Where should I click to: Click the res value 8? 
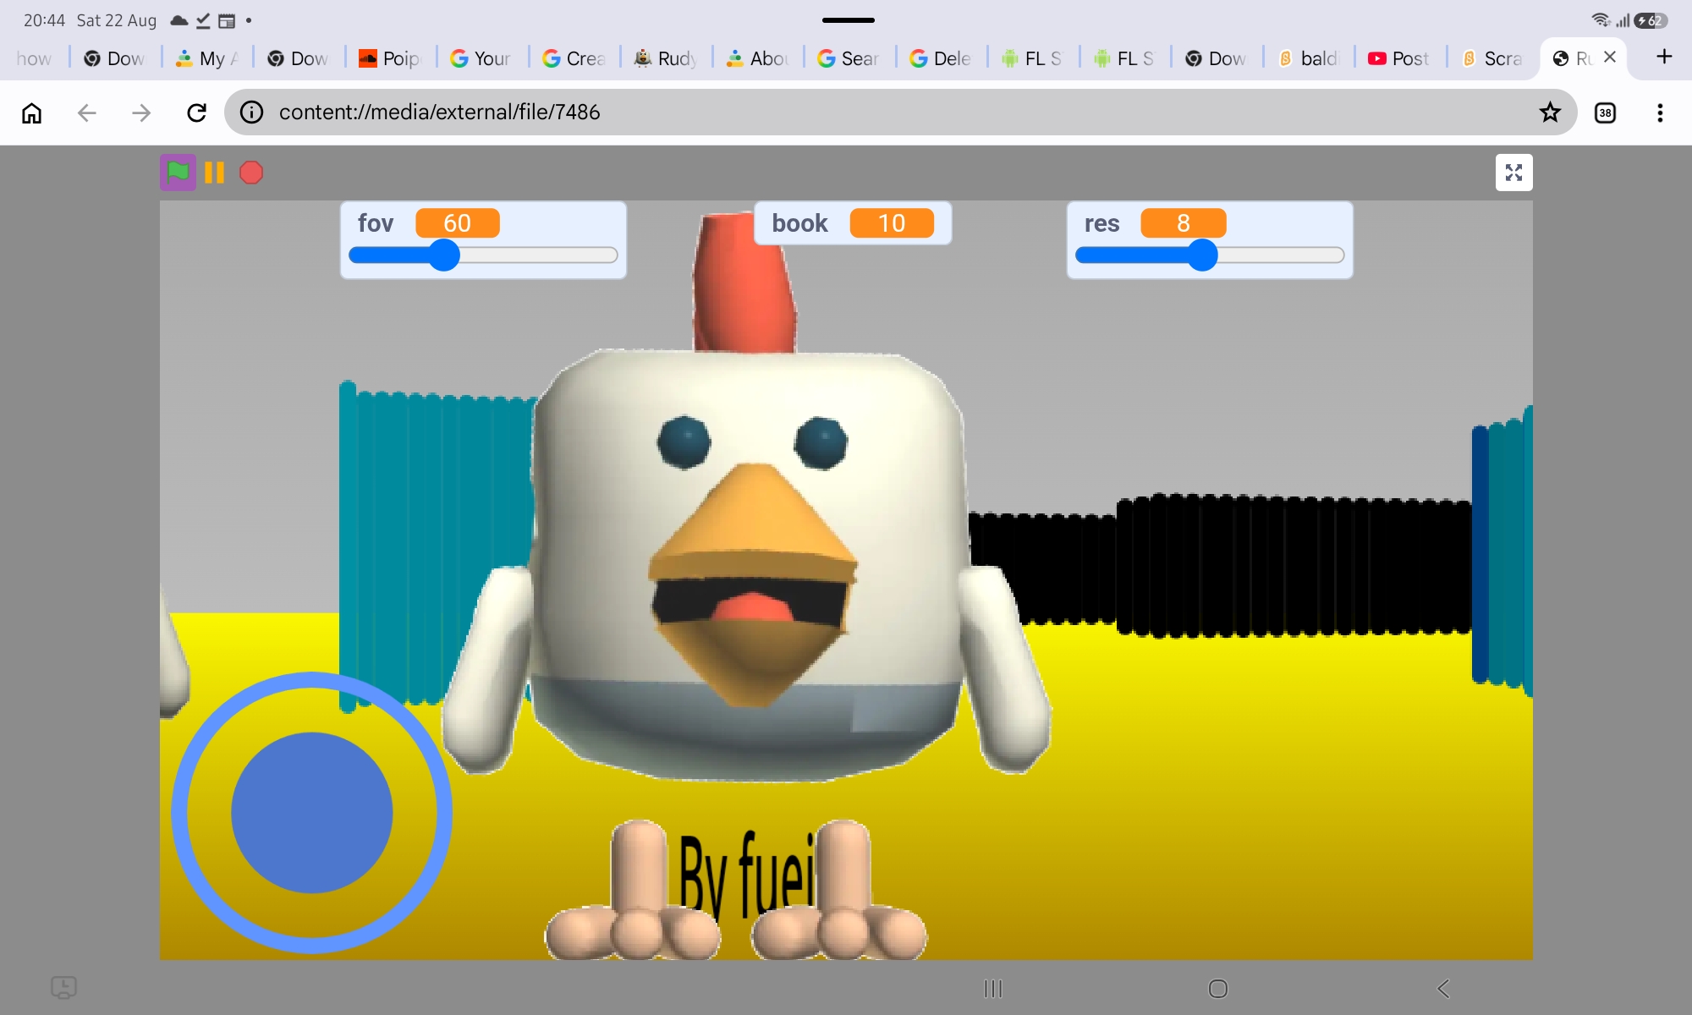click(x=1183, y=223)
